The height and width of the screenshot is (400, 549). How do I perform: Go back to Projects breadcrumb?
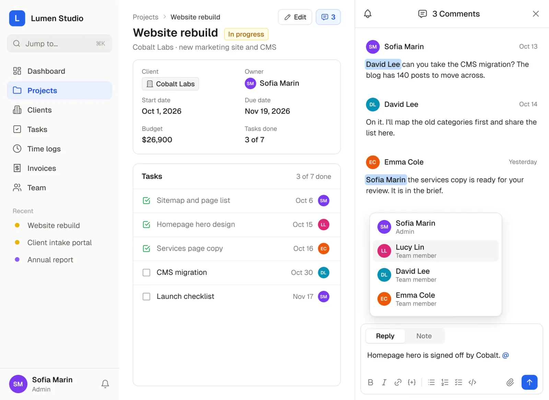click(x=145, y=17)
